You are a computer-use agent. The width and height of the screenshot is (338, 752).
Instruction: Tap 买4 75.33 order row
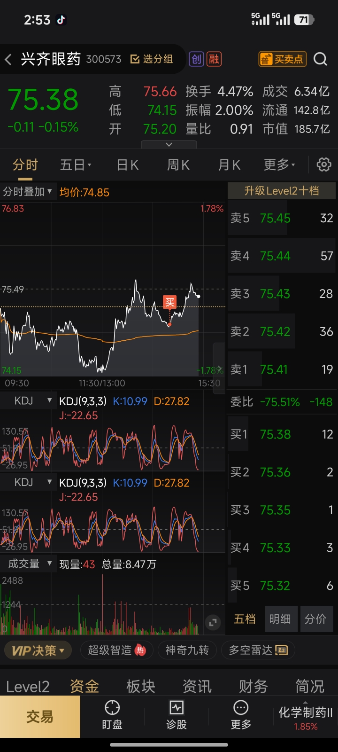coord(282,548)
